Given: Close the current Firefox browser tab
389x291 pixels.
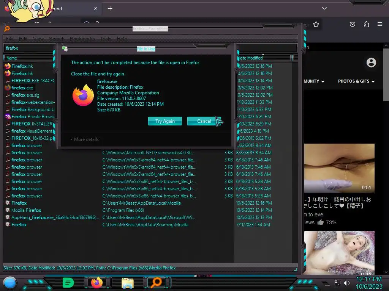Looking at the screenshot, I should [95, 8].
